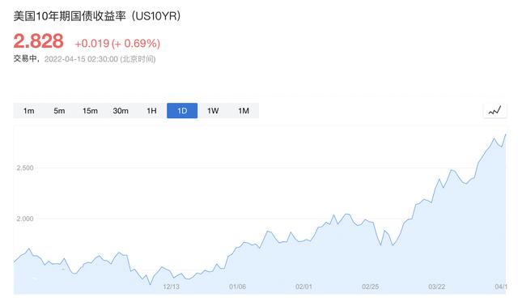Click the 01/06 date axis marker
This screenshot has height=302, width=518.
pos(237,287)
